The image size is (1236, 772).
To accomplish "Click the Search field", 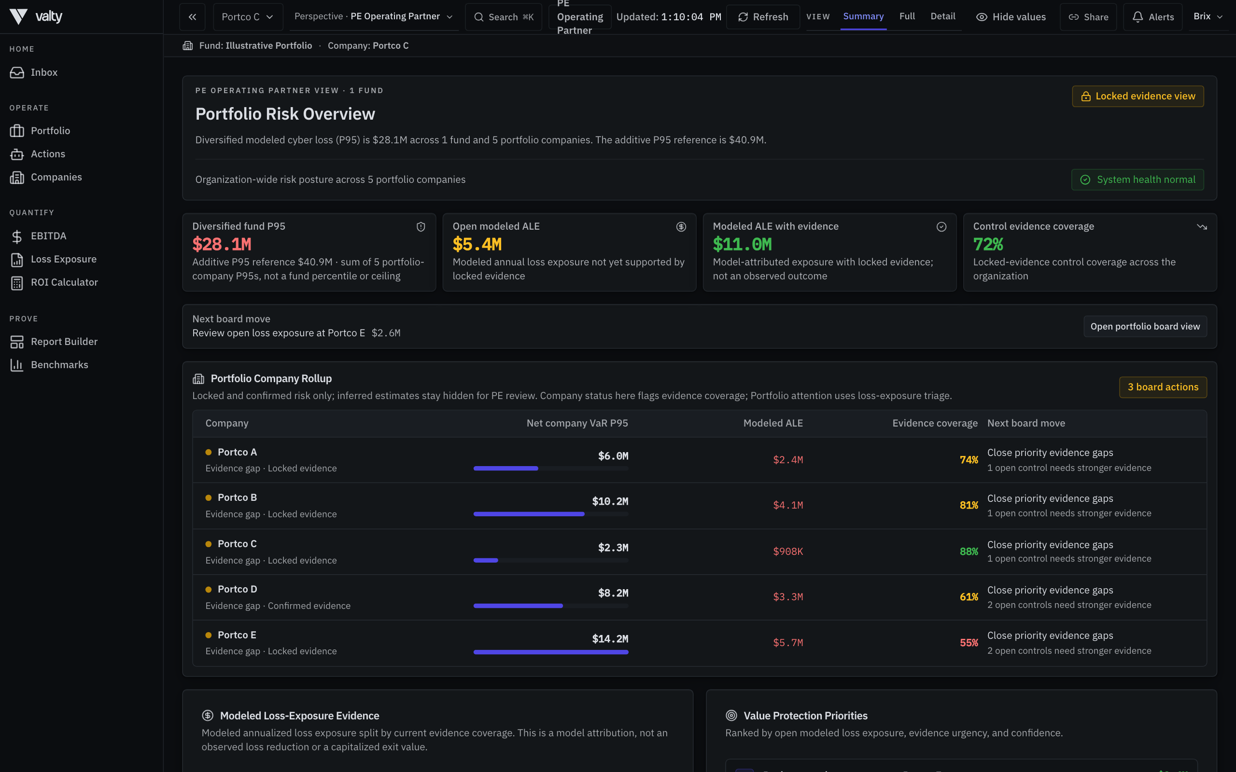I will pos(504,17).
